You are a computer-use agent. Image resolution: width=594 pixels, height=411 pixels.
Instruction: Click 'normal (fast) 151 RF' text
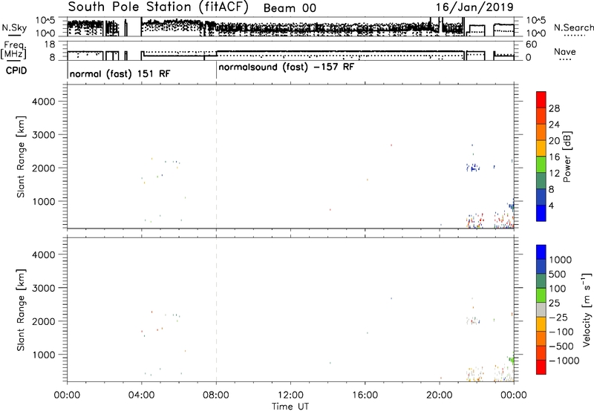[x=120, y=73]
